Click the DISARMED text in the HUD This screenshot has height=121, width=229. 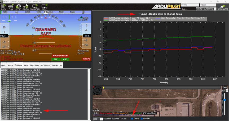(46, 30)
